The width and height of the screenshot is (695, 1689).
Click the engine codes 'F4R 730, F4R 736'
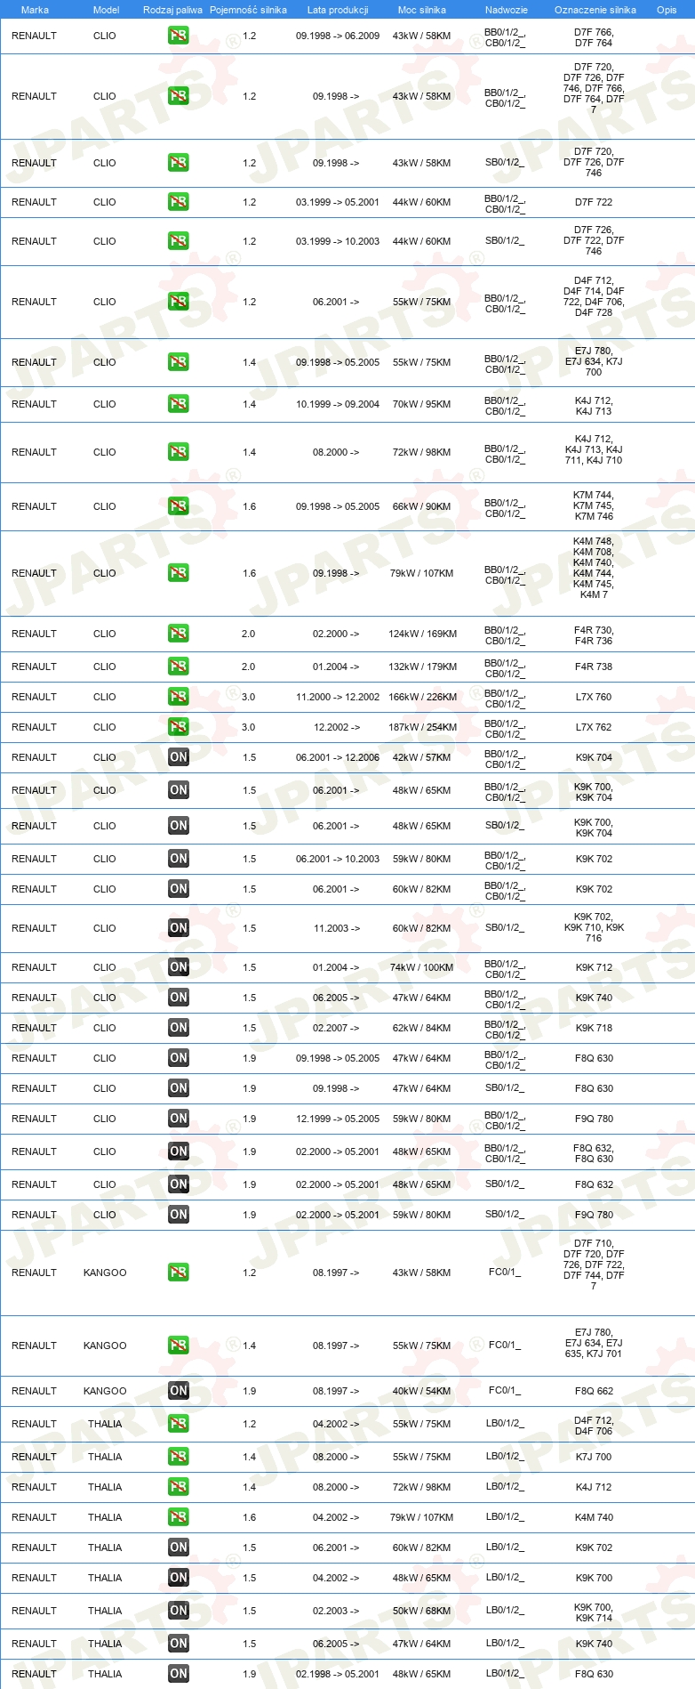click(594, 635)
